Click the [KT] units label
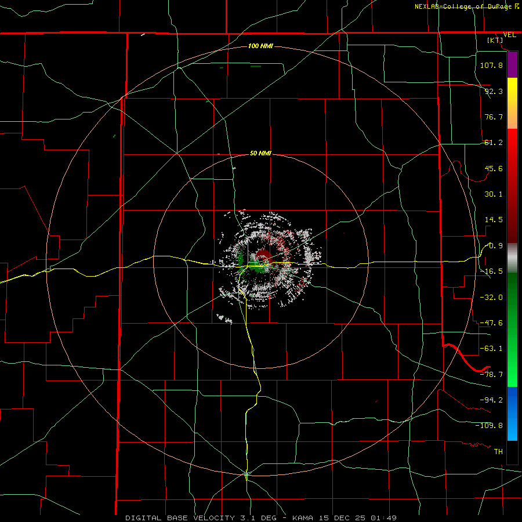Image resolution: width=522 pixels, height=522 pixels. click(x=495, y=40)
